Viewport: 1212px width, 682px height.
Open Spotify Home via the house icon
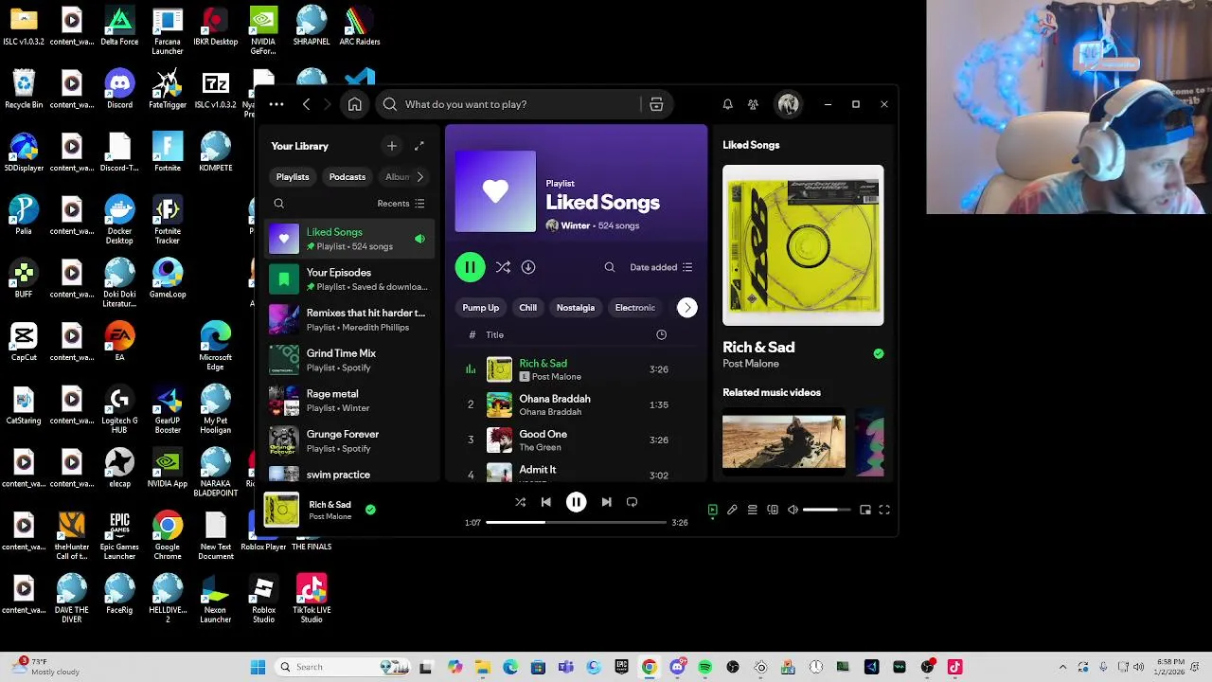coord(354,104)
